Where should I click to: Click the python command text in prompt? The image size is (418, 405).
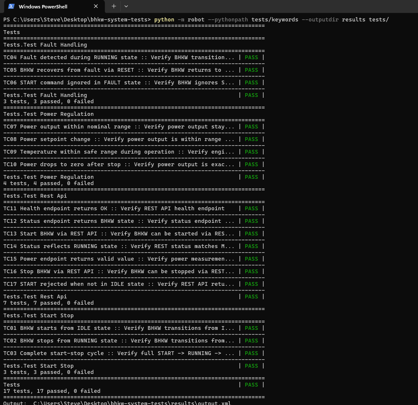(x=164, y=20)
